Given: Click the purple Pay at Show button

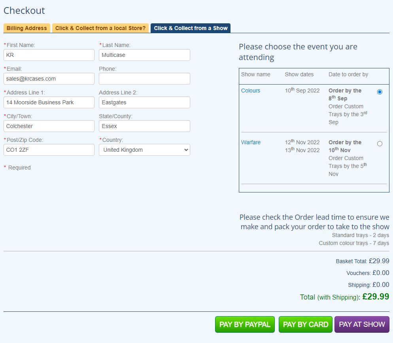Looking at the screenshot, I should pos(362,324).
